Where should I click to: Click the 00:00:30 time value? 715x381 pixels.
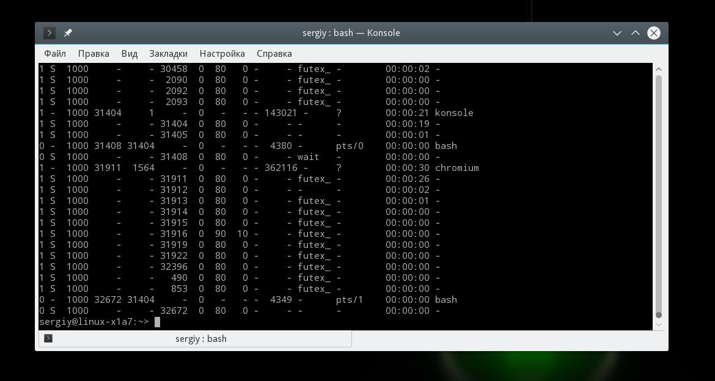408,168
